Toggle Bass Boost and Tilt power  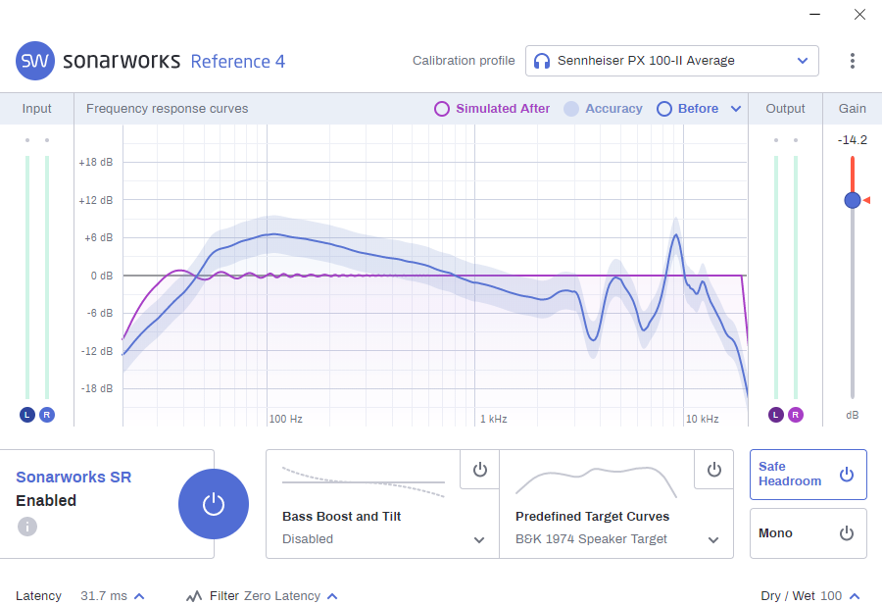click(480, 470)
